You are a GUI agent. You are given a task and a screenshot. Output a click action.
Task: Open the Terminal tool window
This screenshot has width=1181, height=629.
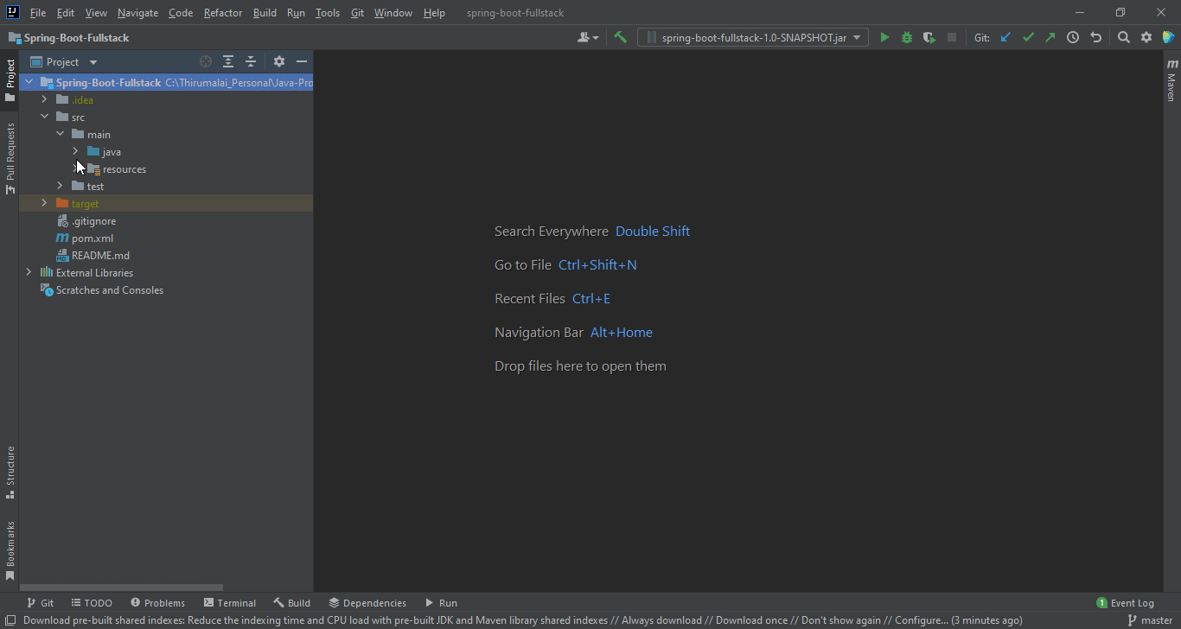229,603
